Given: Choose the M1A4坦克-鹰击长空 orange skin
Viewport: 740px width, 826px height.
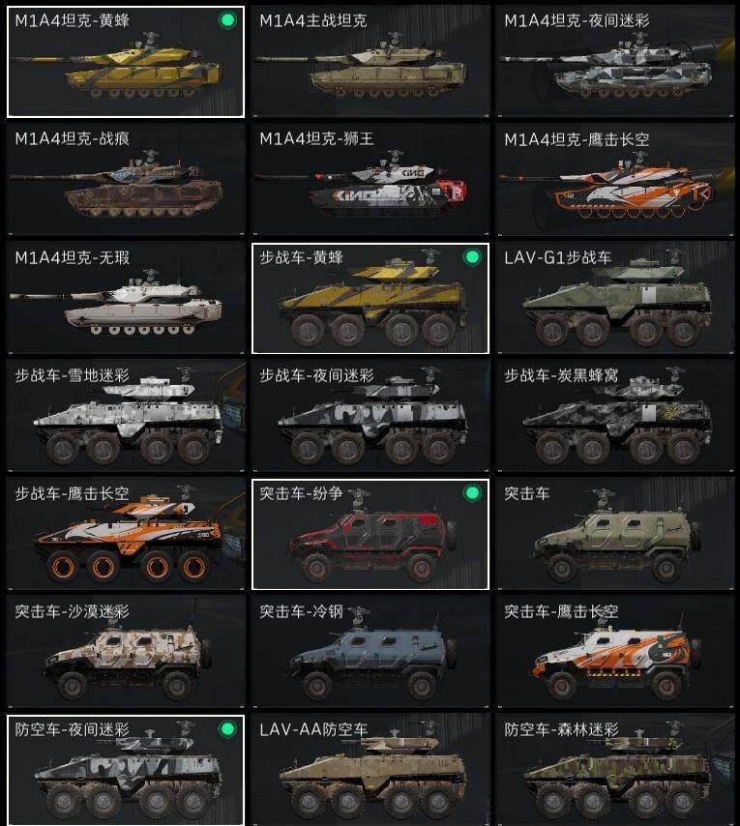Looking at the screenshot, I should 615,180.
